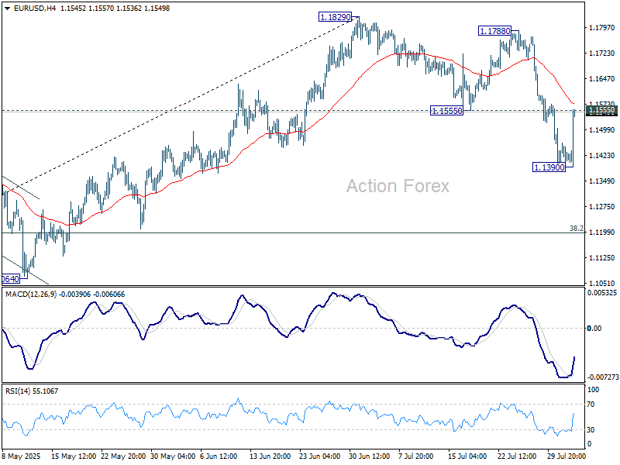620x465 pixels.
Task: Select the 38.2 Fibonacci level label
Action: [x=576, y=229]
